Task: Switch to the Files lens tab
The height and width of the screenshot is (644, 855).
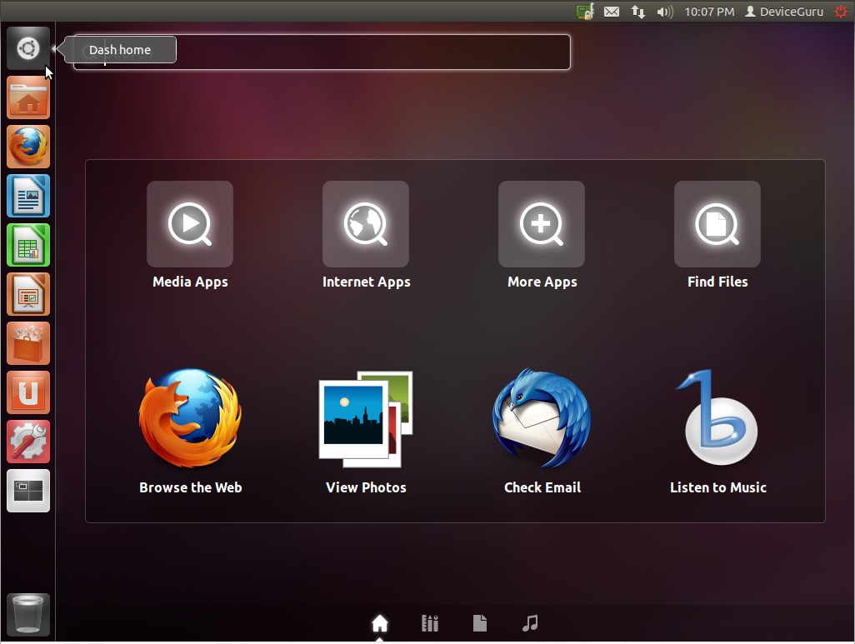Action: (480, 622)
